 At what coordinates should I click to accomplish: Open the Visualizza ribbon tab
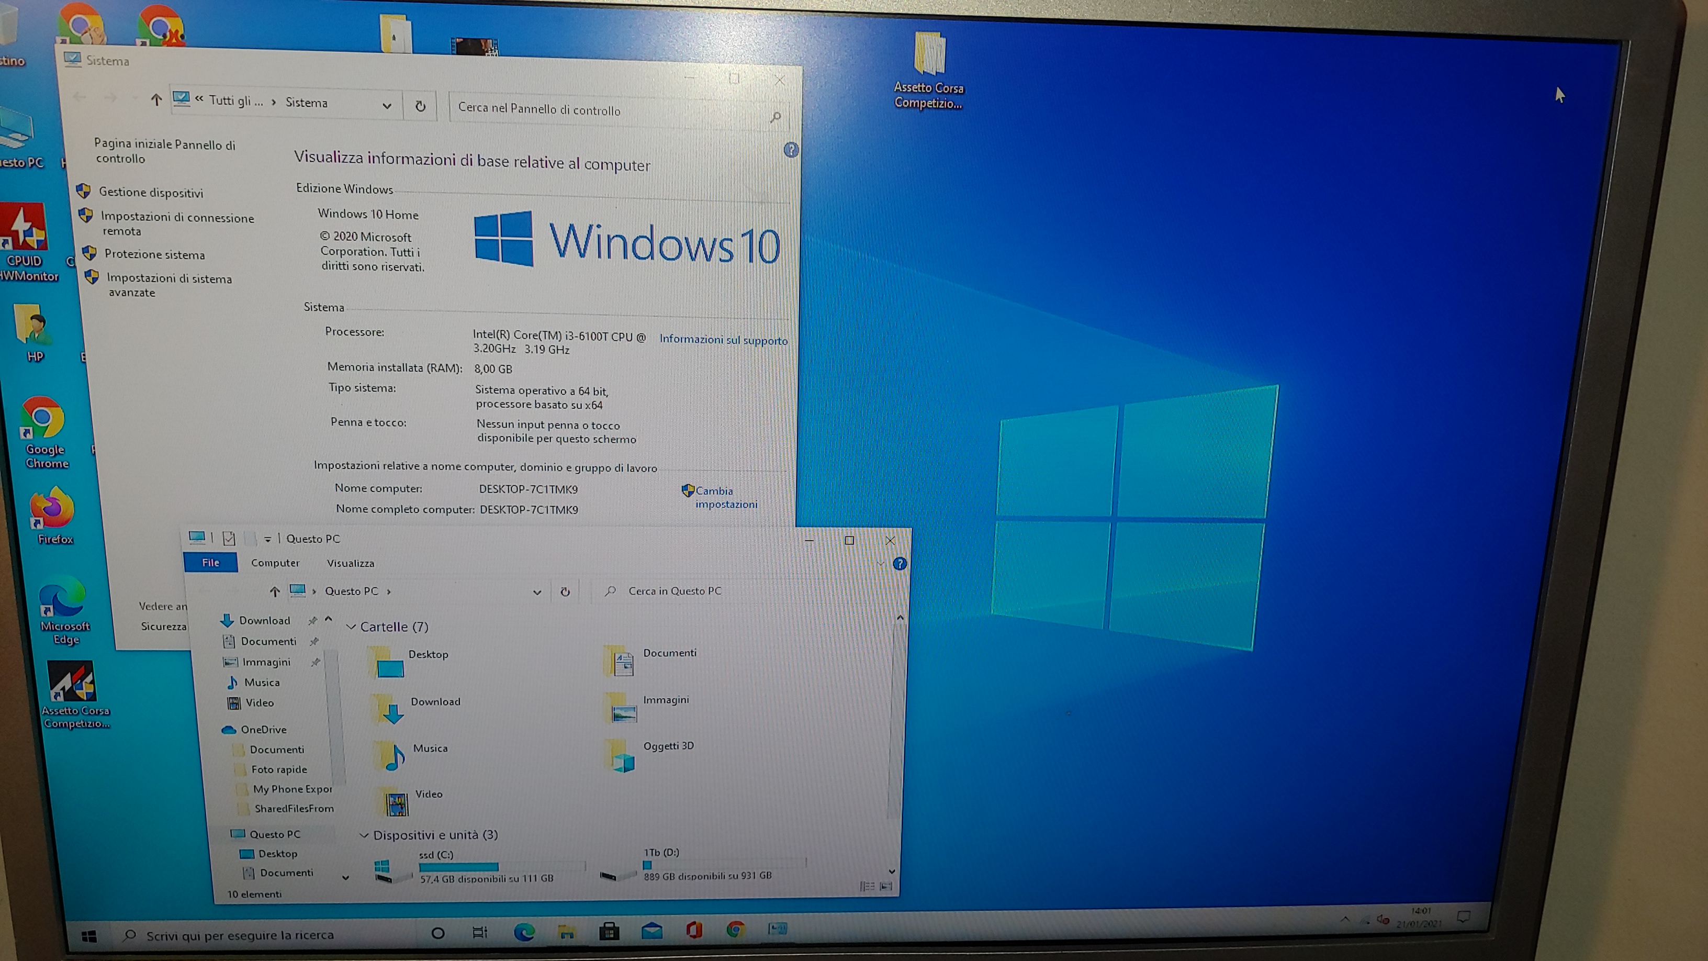(350, 563)
